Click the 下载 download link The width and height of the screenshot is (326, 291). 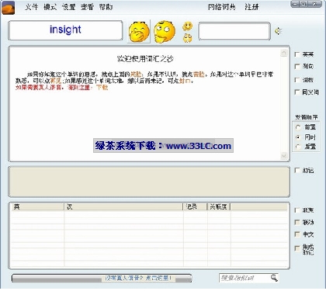click(102, 88)
